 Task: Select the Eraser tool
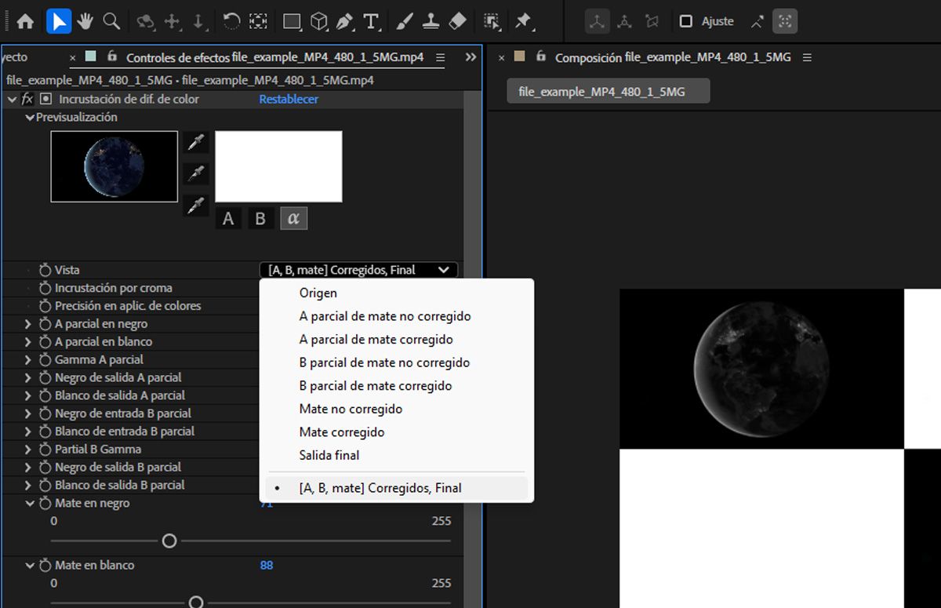459,21
